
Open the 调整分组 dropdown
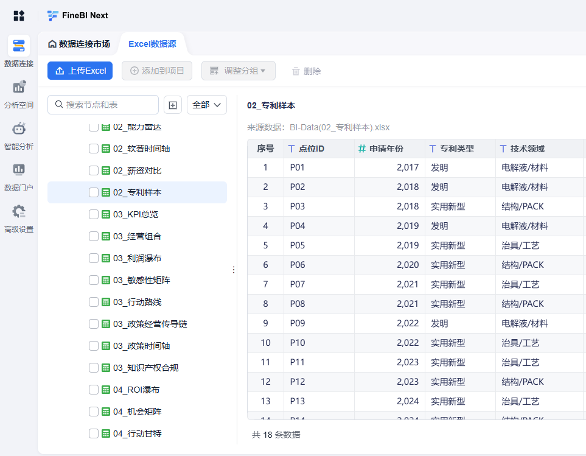[x=239, y=71]
